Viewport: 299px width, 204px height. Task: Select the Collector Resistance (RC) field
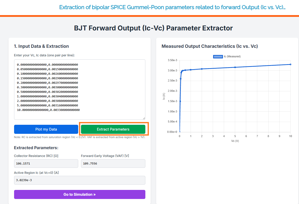click(46, 164)
